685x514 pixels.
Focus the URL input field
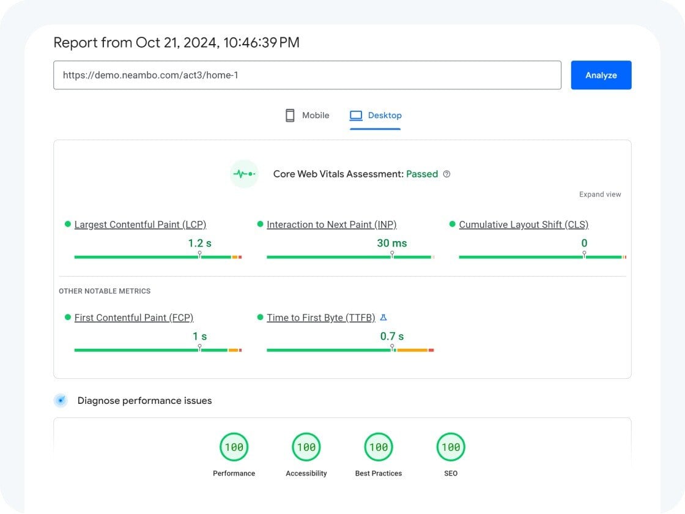(x=307, y=75)
